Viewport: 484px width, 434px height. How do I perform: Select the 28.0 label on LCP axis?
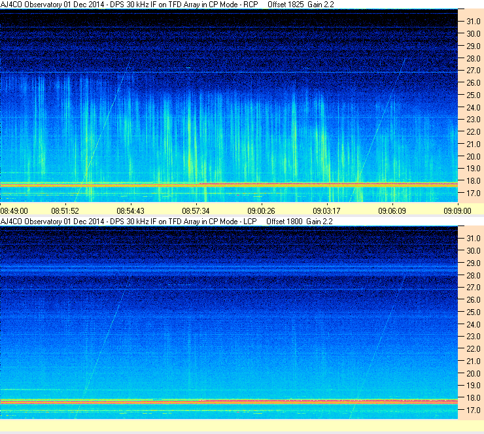(474, 276)
